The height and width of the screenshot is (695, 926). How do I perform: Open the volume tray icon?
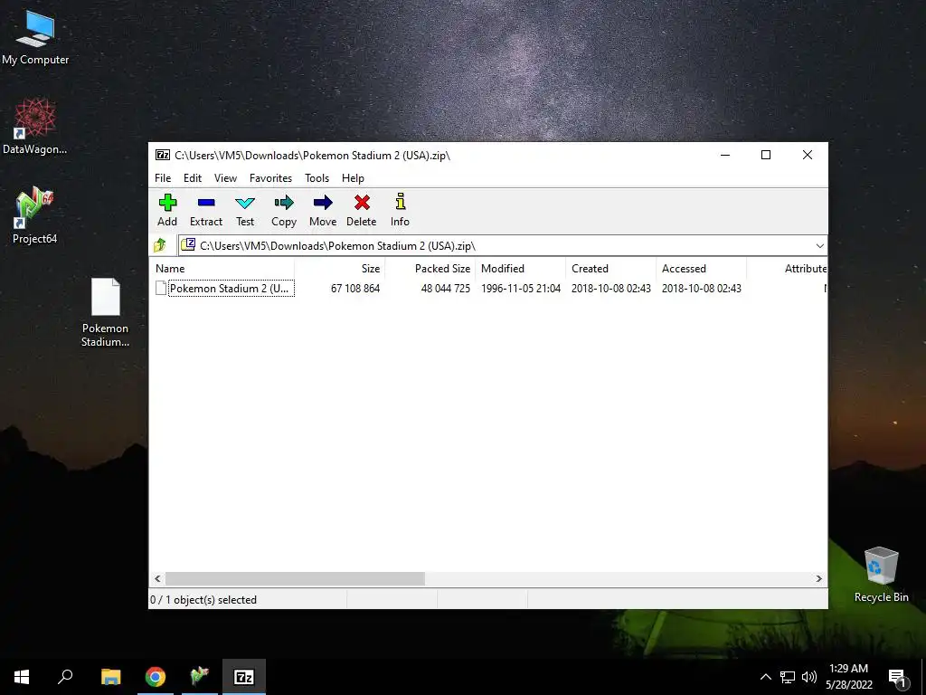[x=809, y=677]
